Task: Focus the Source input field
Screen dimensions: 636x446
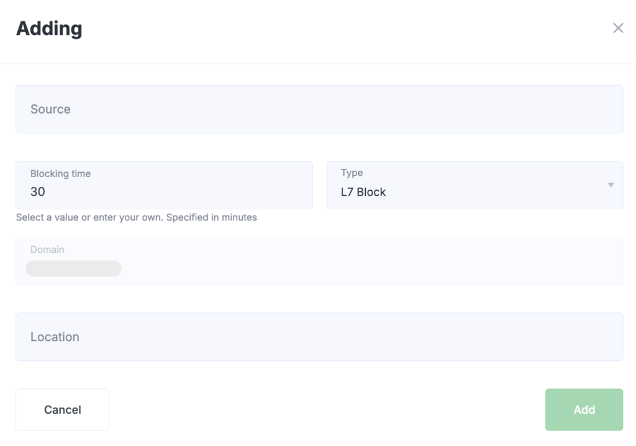Action: point(319,109)
